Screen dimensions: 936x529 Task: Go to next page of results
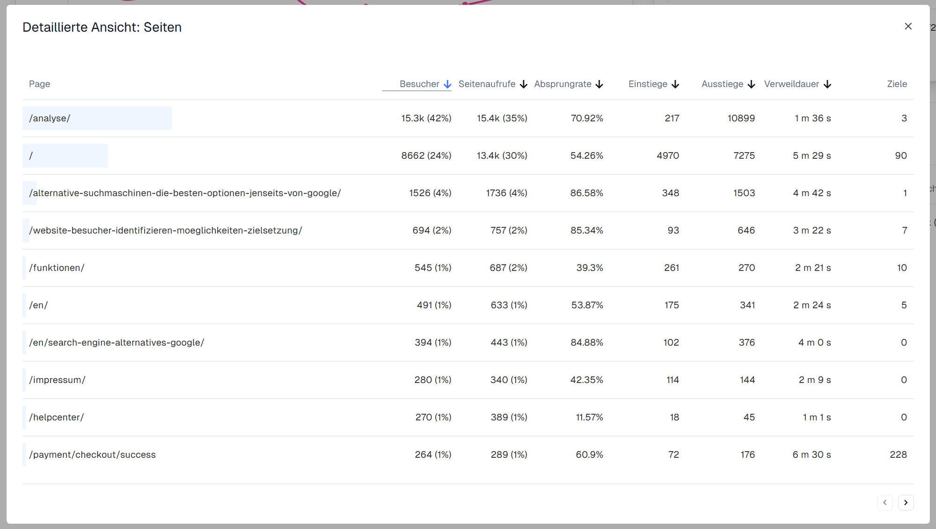(906, 502)
